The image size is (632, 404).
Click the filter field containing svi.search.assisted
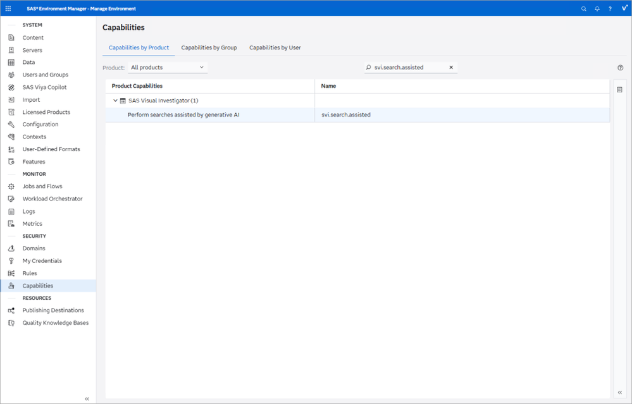click(x=409, y=68)
